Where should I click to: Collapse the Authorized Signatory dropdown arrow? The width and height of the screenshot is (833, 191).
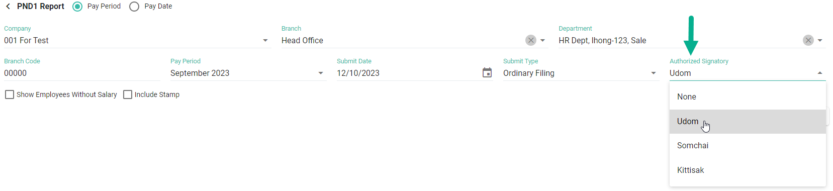pos(820,73)
